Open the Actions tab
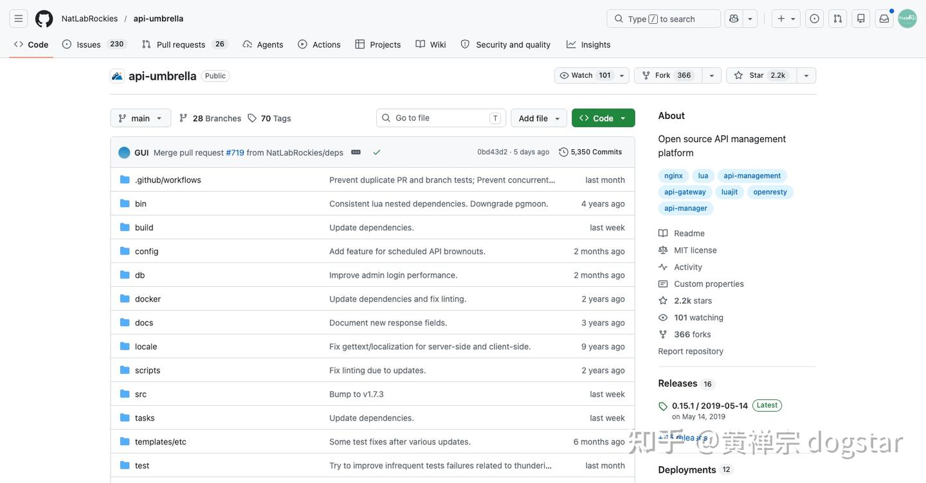926x483 pixels. [319, 44]
